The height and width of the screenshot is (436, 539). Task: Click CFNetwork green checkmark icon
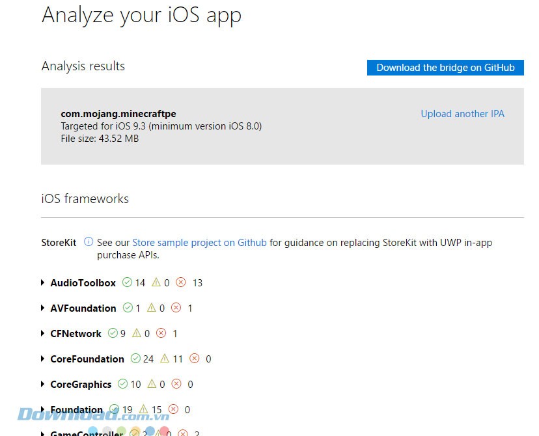coord(113,333)
